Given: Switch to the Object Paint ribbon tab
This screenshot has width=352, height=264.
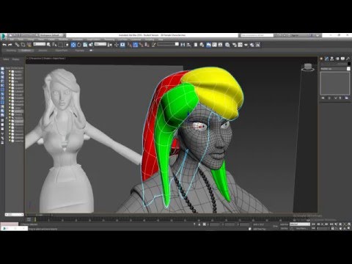Looking at the screenshot, I should [62, 51].
